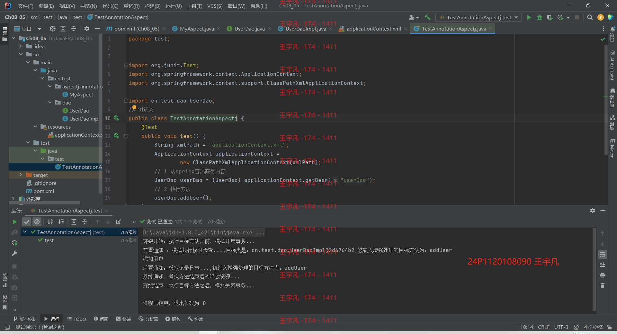Viewport: 617px width, 334px height.
Task: Open run panel settings gear
Action: click(x=593, y=211)
